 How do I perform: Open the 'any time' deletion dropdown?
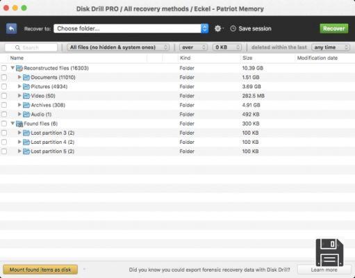pyautogui.click(x=331, y=47)
